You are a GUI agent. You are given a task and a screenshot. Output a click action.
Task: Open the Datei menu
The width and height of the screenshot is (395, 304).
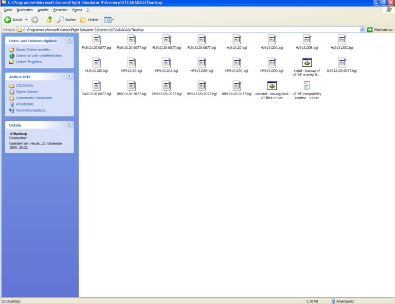click(8, 10)
